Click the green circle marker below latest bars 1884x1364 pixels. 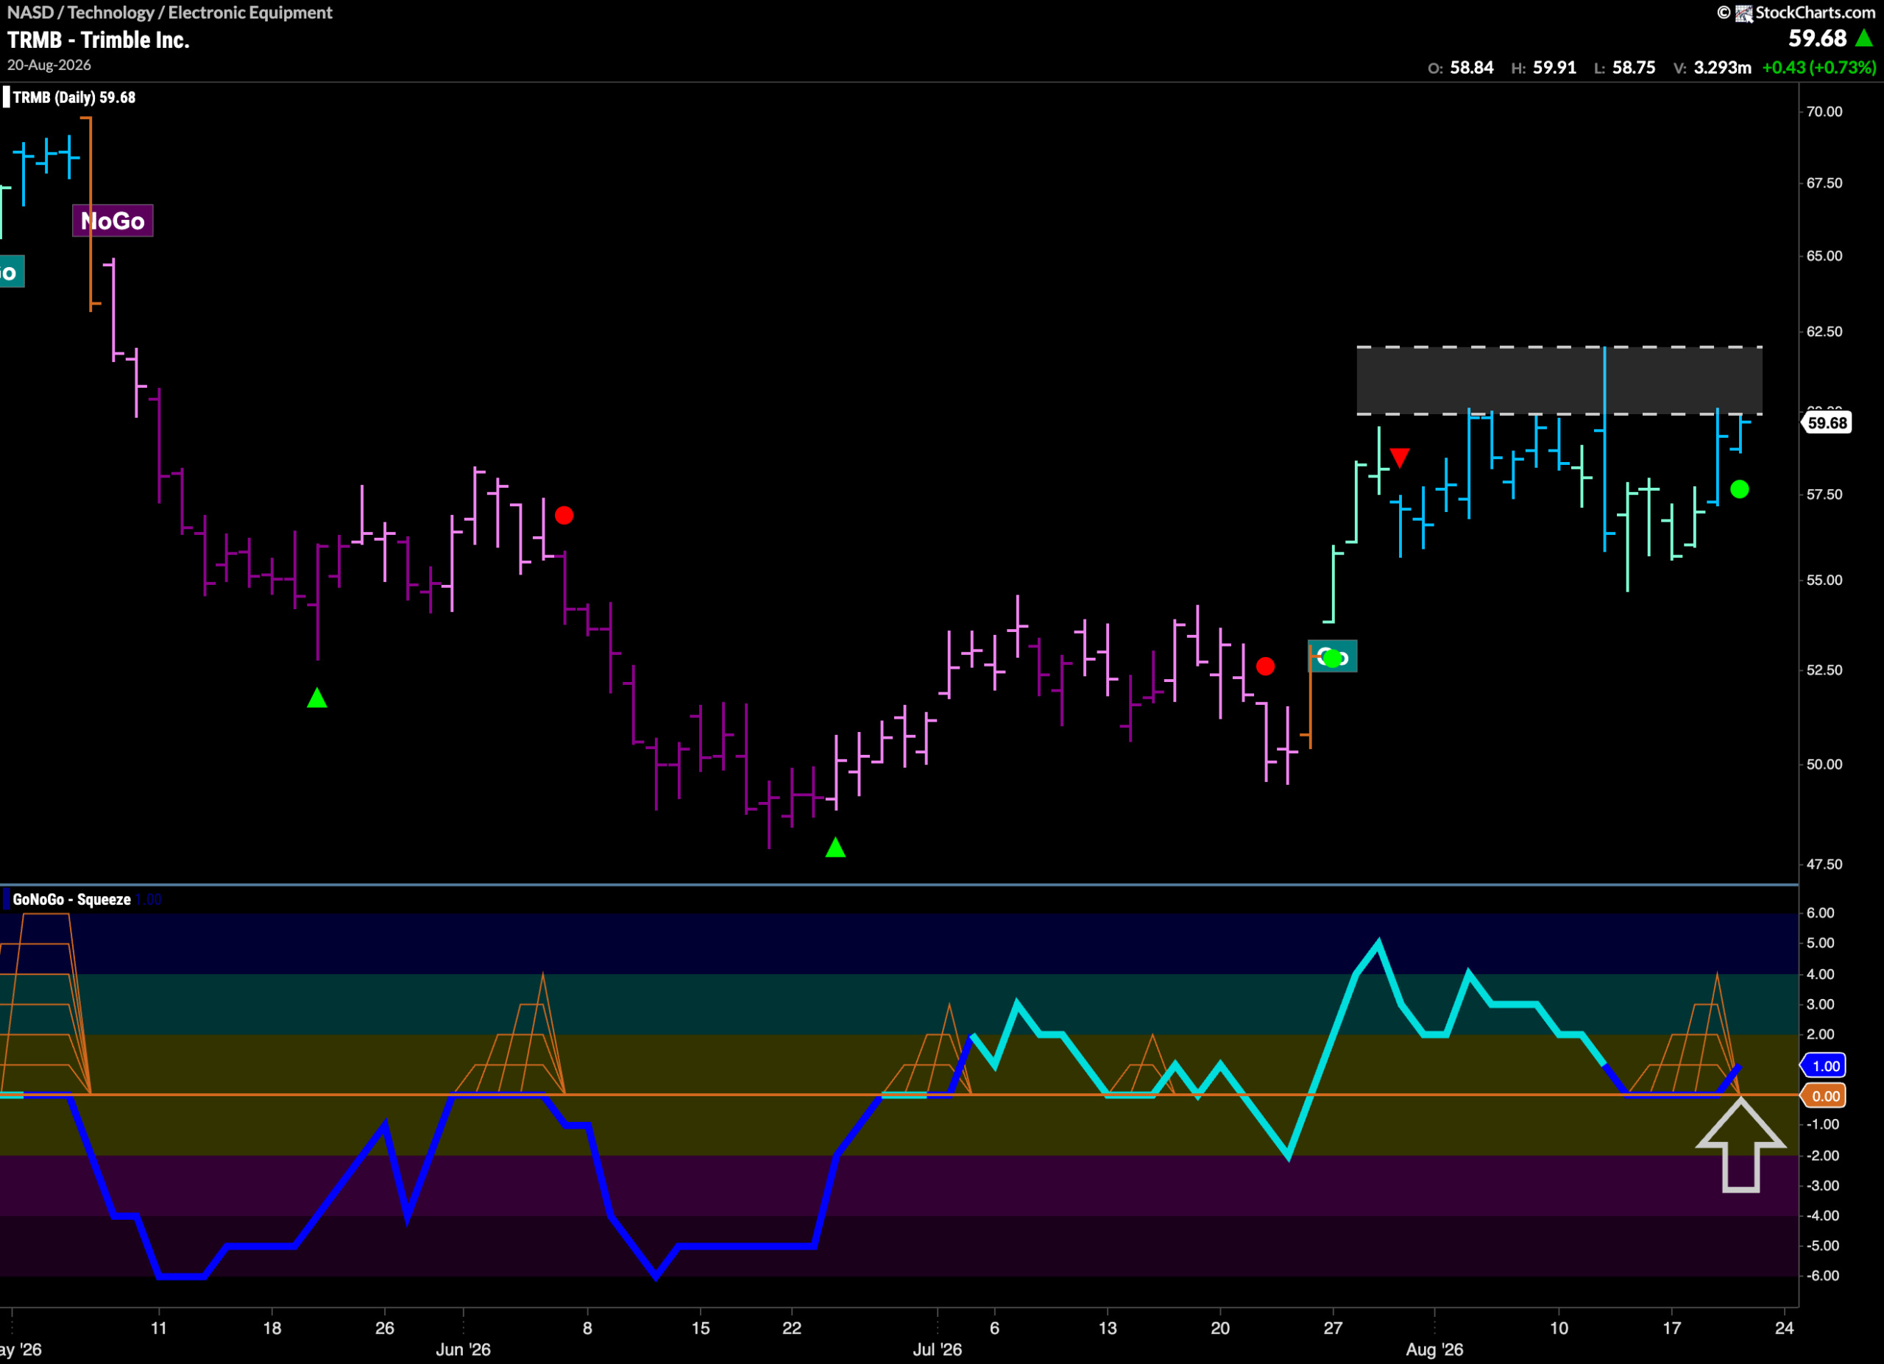click(1740, 490)
